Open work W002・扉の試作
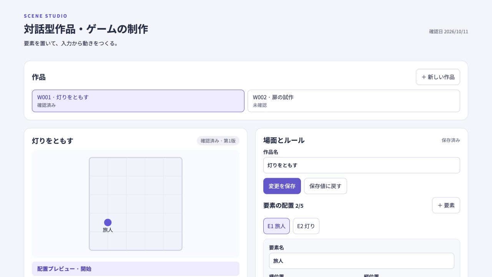Image resolution: width=492 pixels, height=277 pixels. [x=354, y=101]
